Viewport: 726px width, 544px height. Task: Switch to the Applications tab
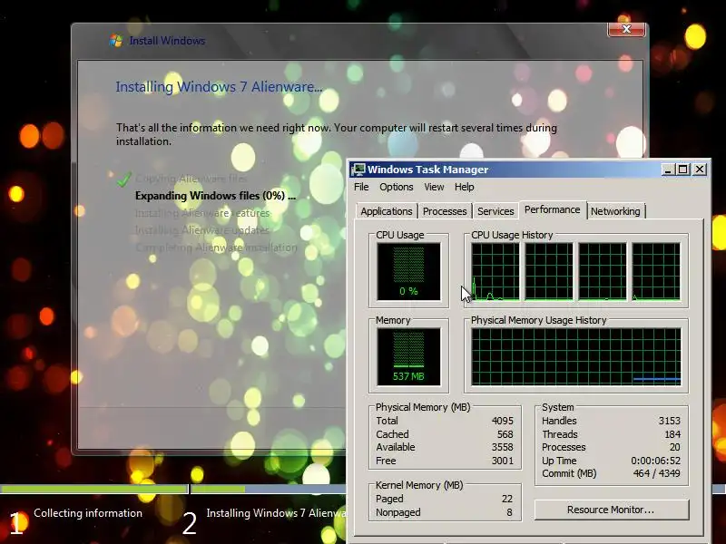[x=387, y=211]
